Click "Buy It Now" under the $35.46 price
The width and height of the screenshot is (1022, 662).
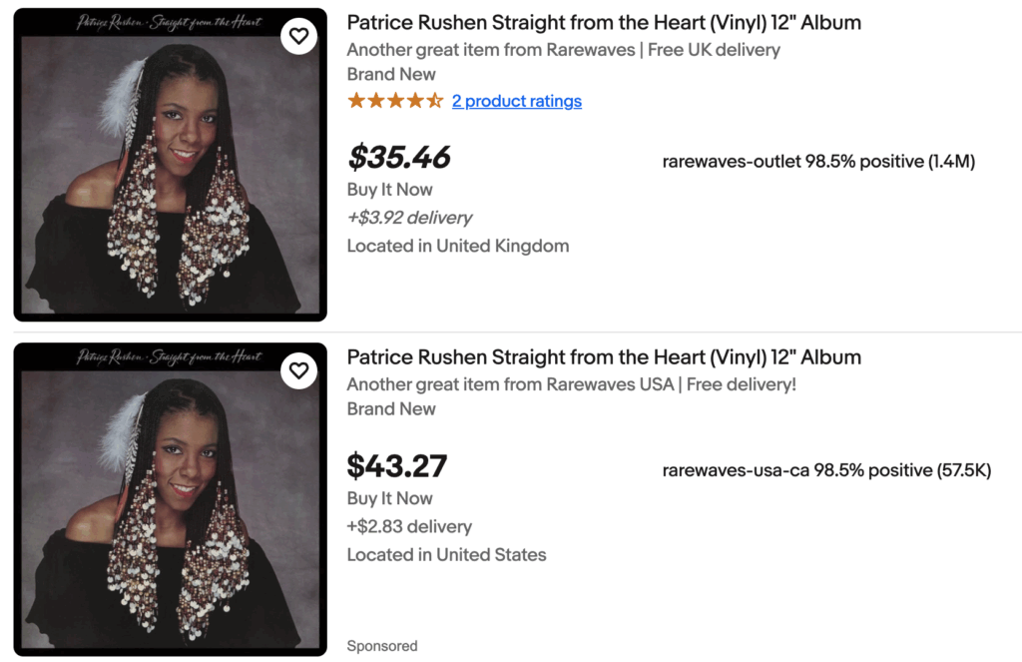coord(390,190)
